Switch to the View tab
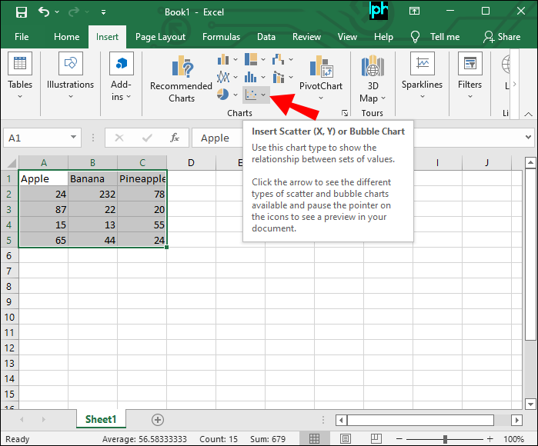Image resolution: width=538 pixels, height=446 pixels. (347, 37)
